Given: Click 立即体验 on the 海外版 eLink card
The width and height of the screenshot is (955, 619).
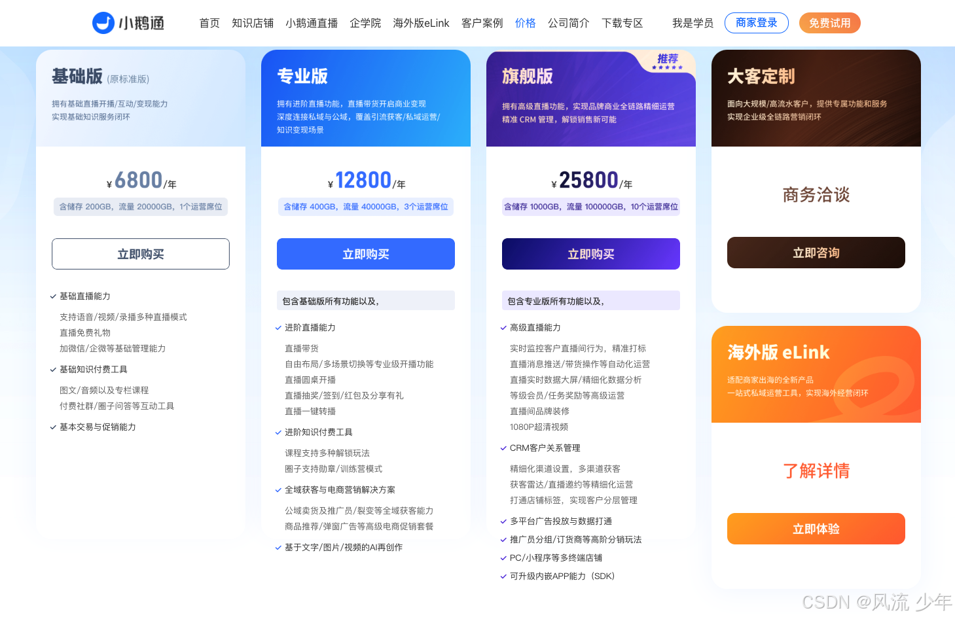Looking at the screenshot, I should point(816,529).
